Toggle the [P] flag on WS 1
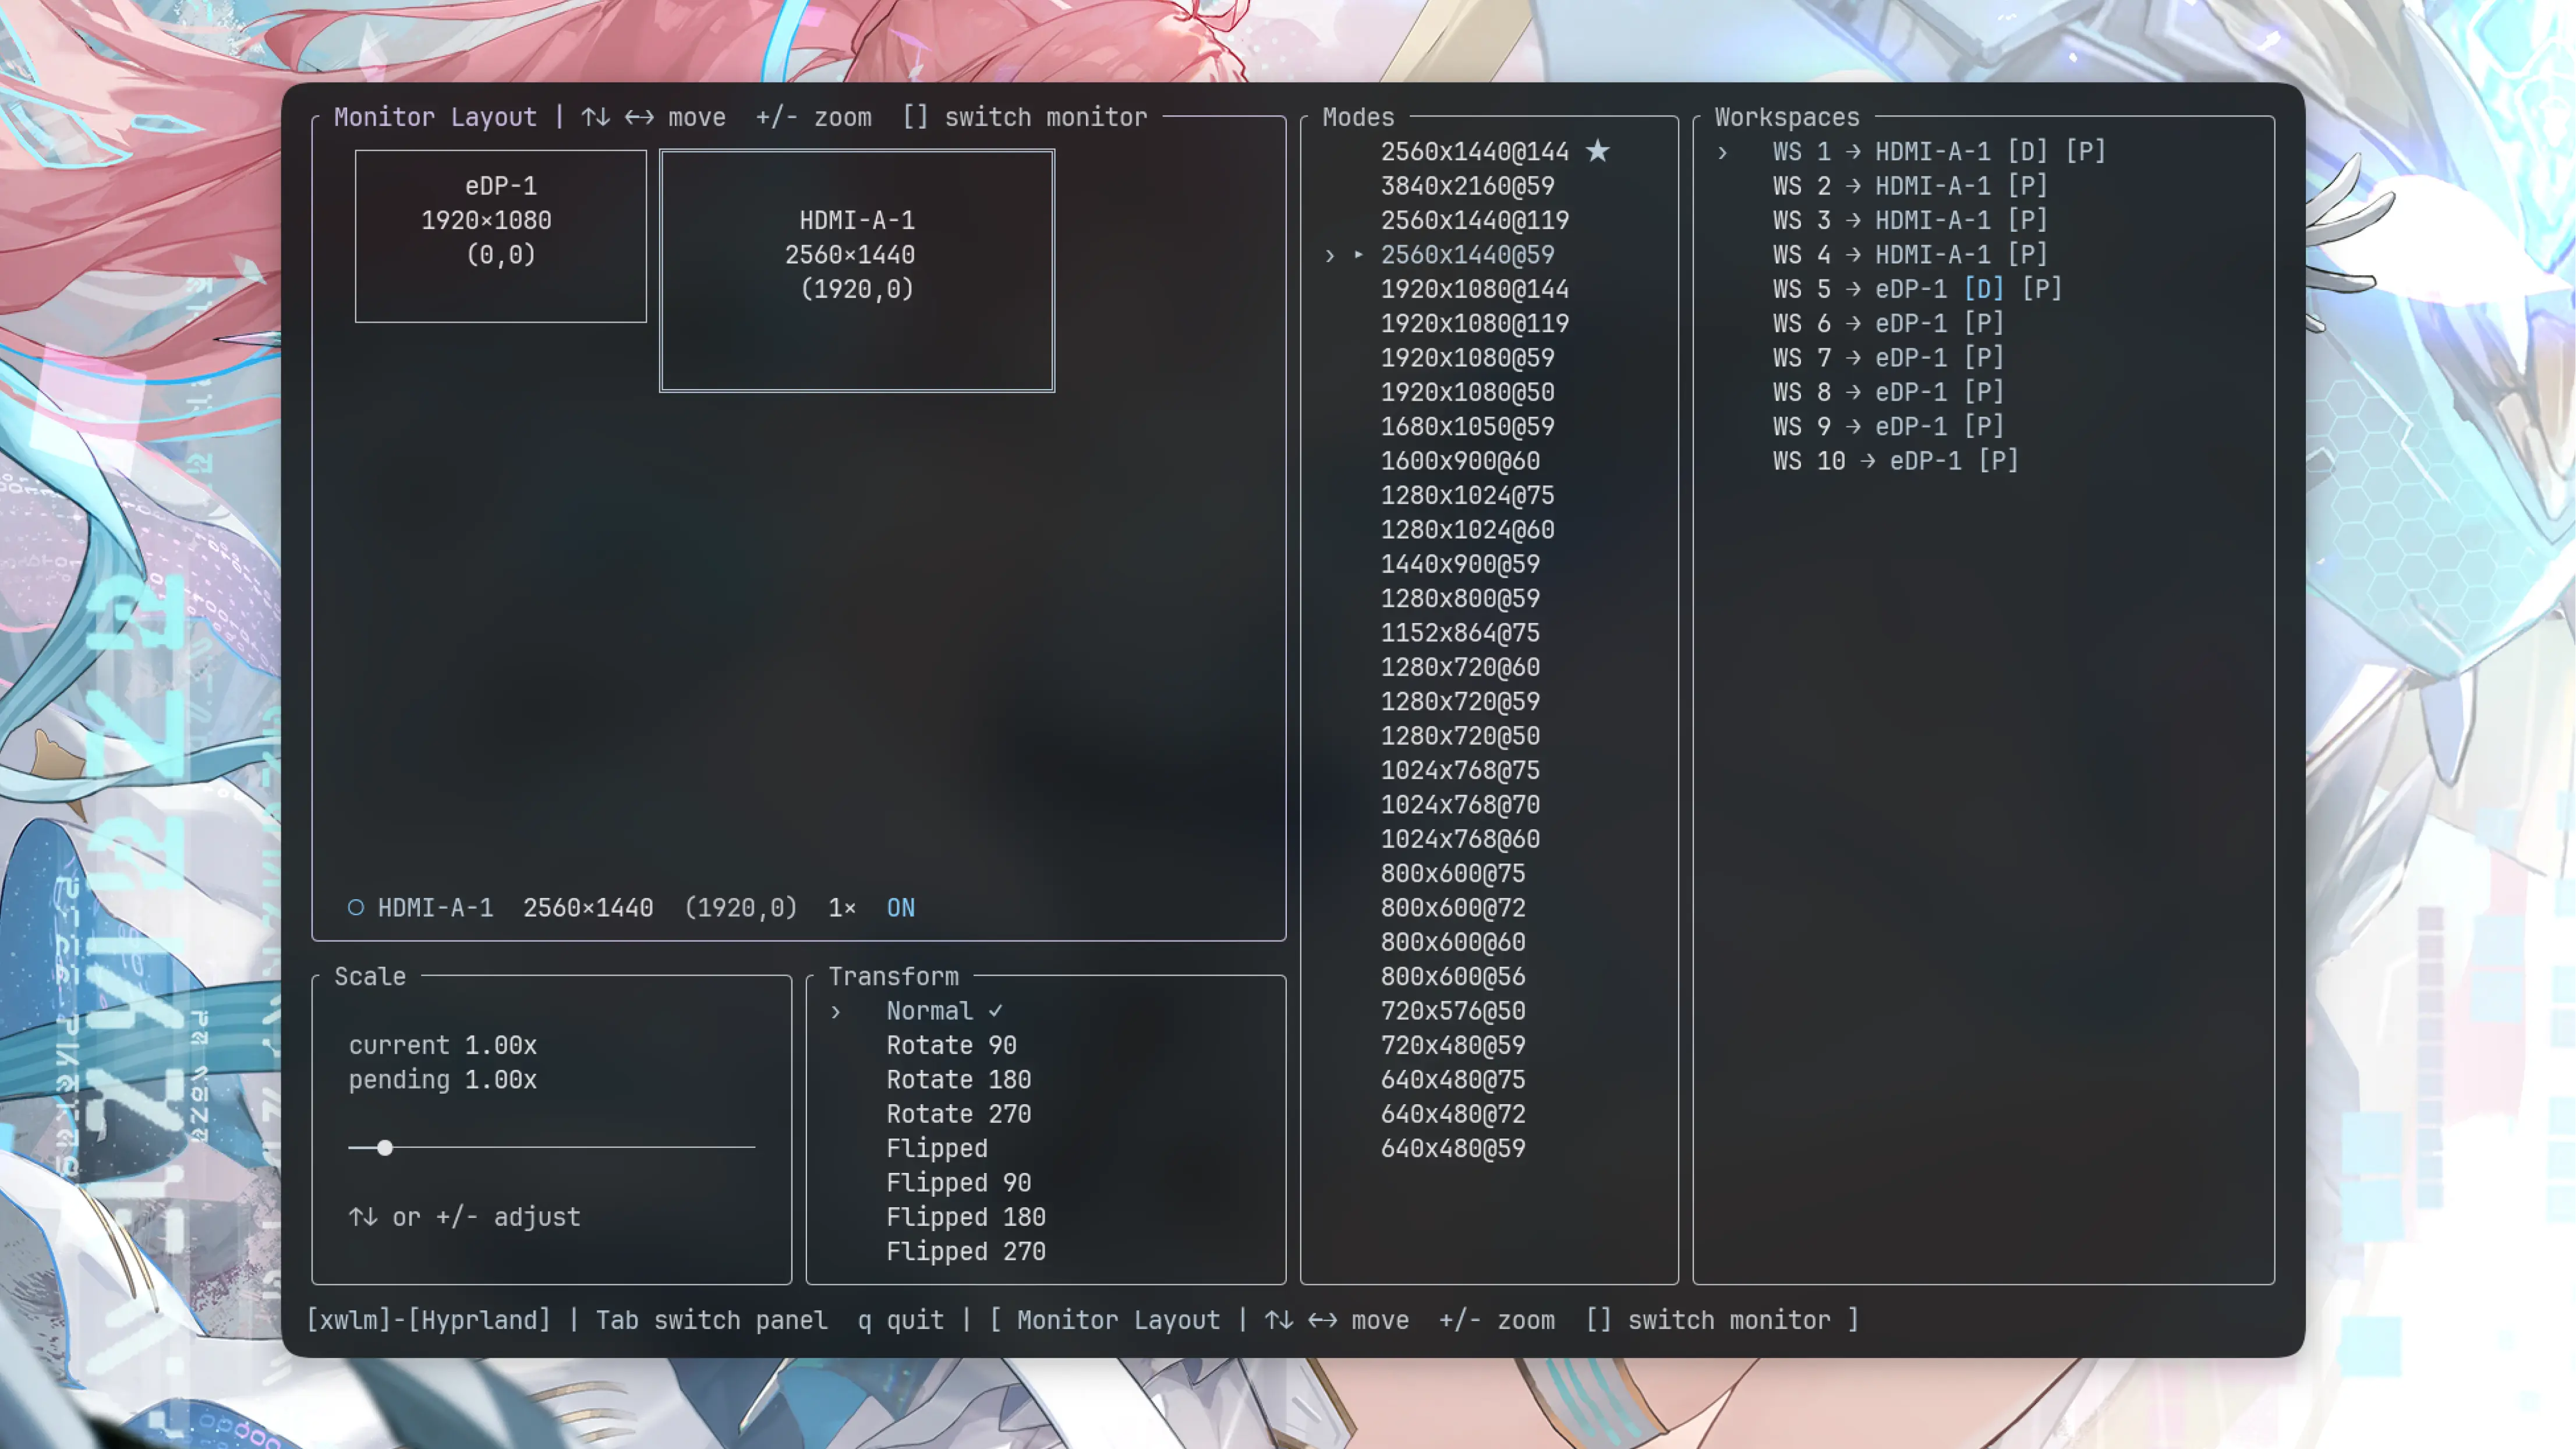Viewport: 2576px width, 1449px height. (2086, 151)
